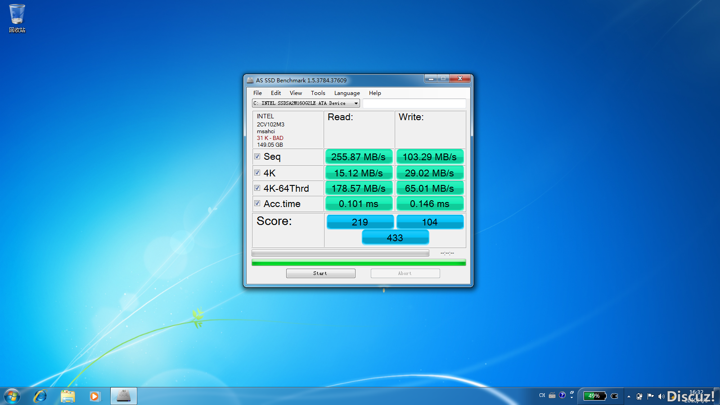Launch Internet Explorer from taskbar
Image resolution: width=720 pixels, height=405 pixels.
point(40,396)
